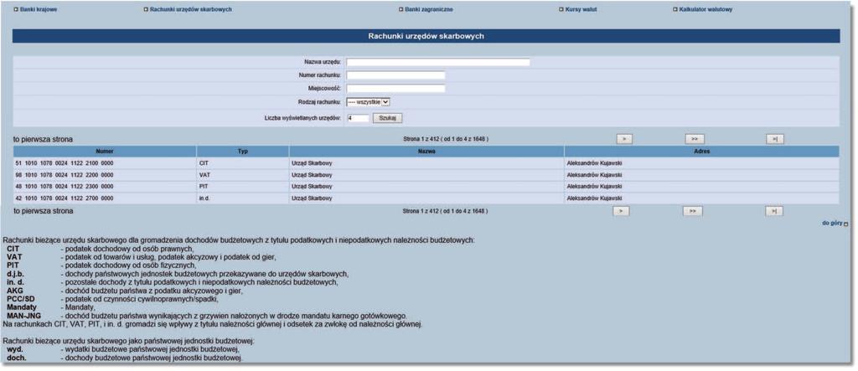Click the AKG legend abbreviation
858x371 pixels.
[15, 291]
